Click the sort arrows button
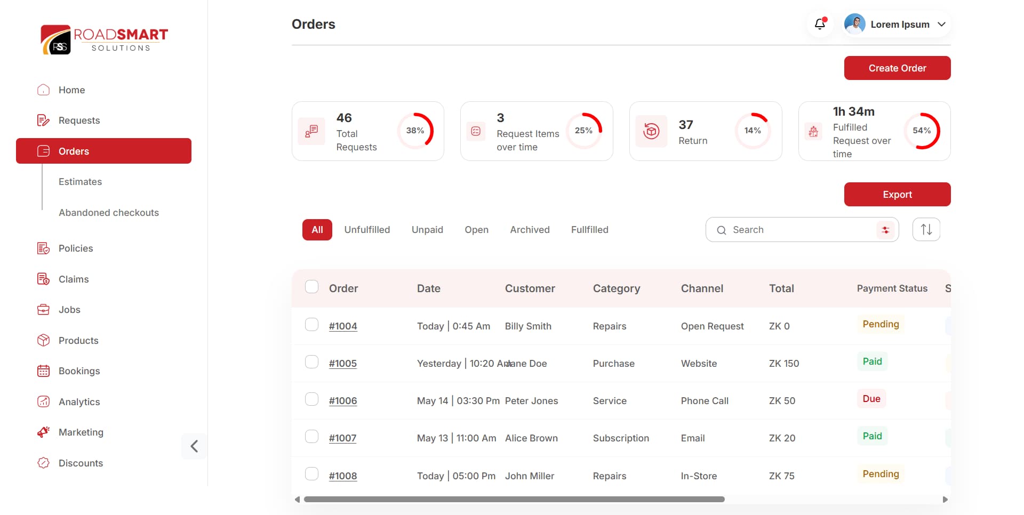 point(926,230)
